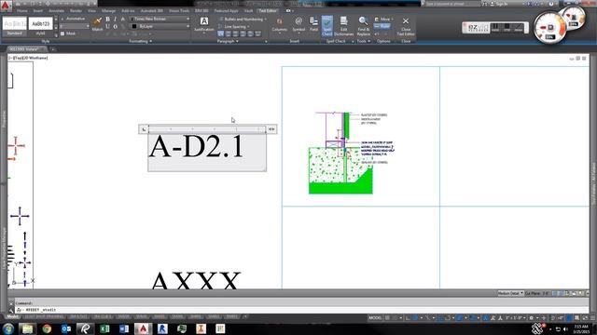The width and height of the screenshot is (597, 335).
Task: Open the Windows Start menu
Action: point(8,328)
